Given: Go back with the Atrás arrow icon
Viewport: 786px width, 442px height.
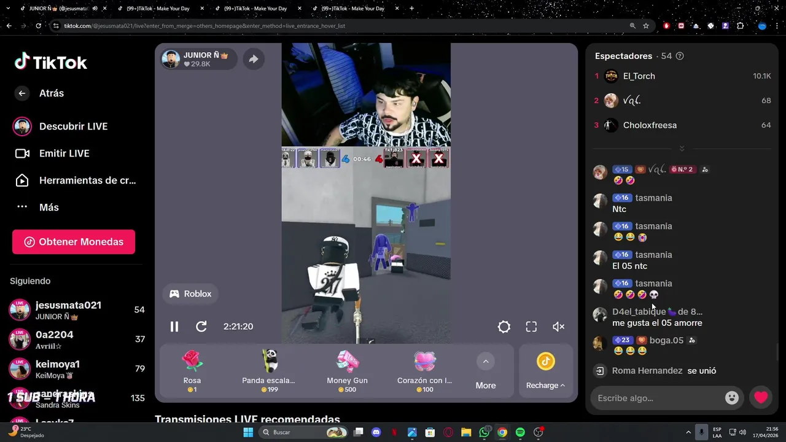Looking at the screenshot, I should click(x=22, y=93).
